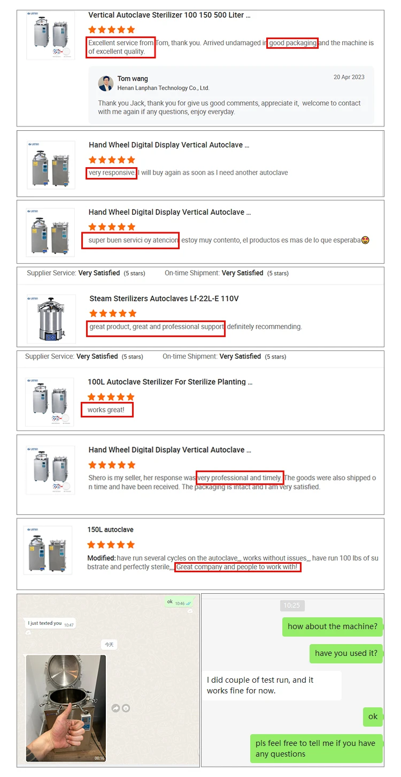Click the double-check read receipt beside ok 10:46

pyautogui.click(x=188, y=603)
